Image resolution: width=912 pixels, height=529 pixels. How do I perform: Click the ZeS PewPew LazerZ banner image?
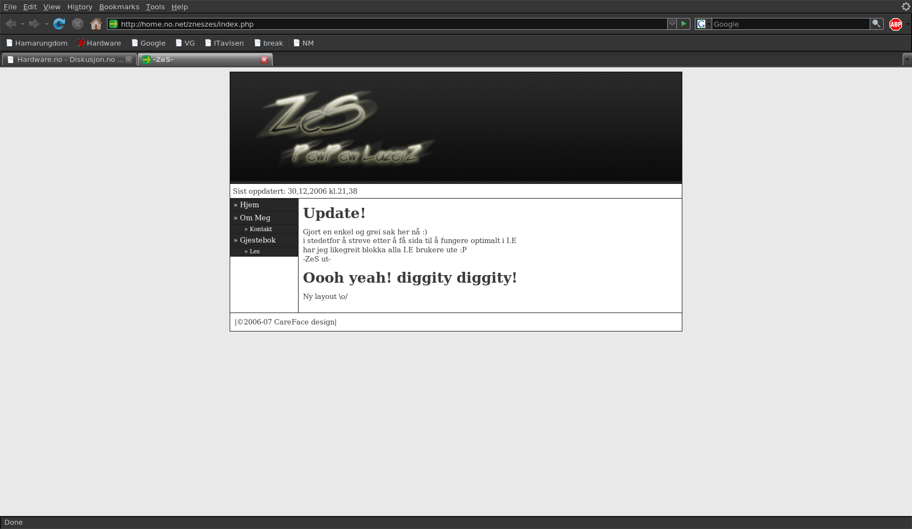(456, 128)
